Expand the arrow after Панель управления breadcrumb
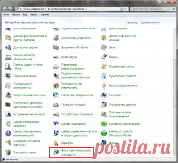Screen dimensions: 178x163 [46, 9]
